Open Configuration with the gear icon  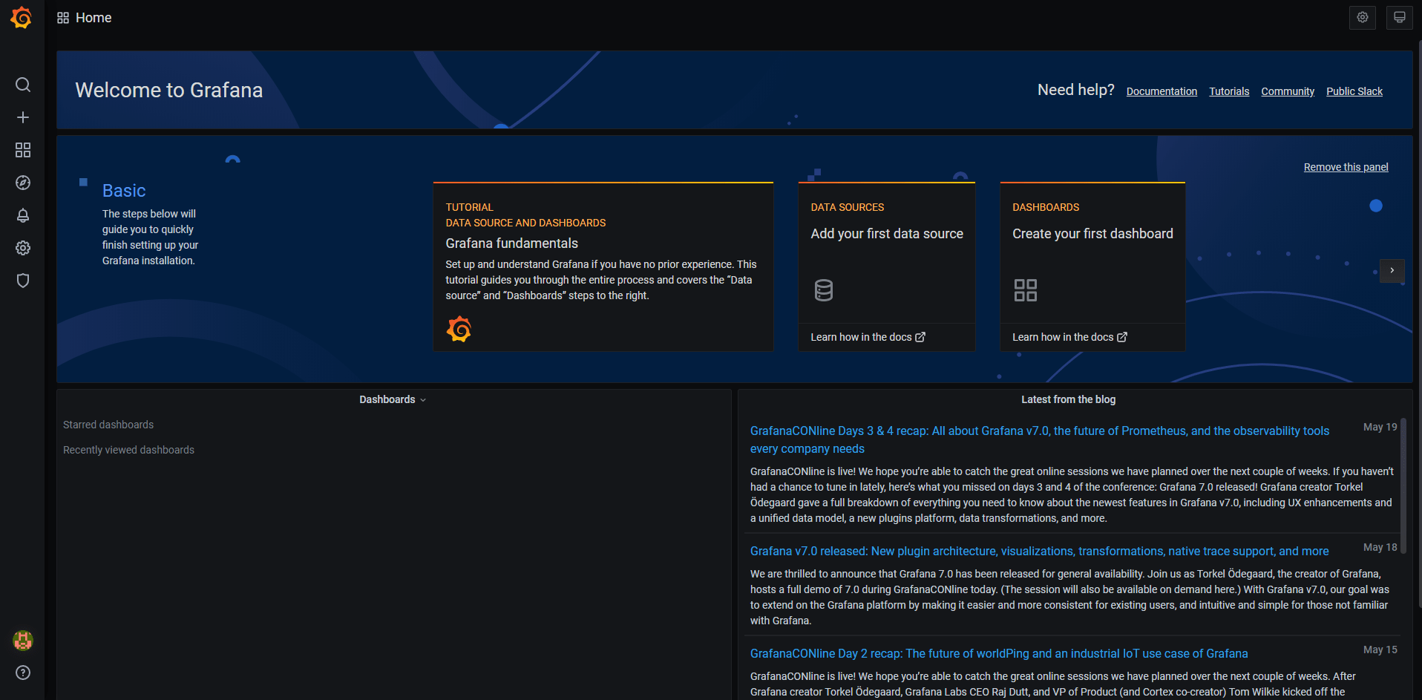23,248
